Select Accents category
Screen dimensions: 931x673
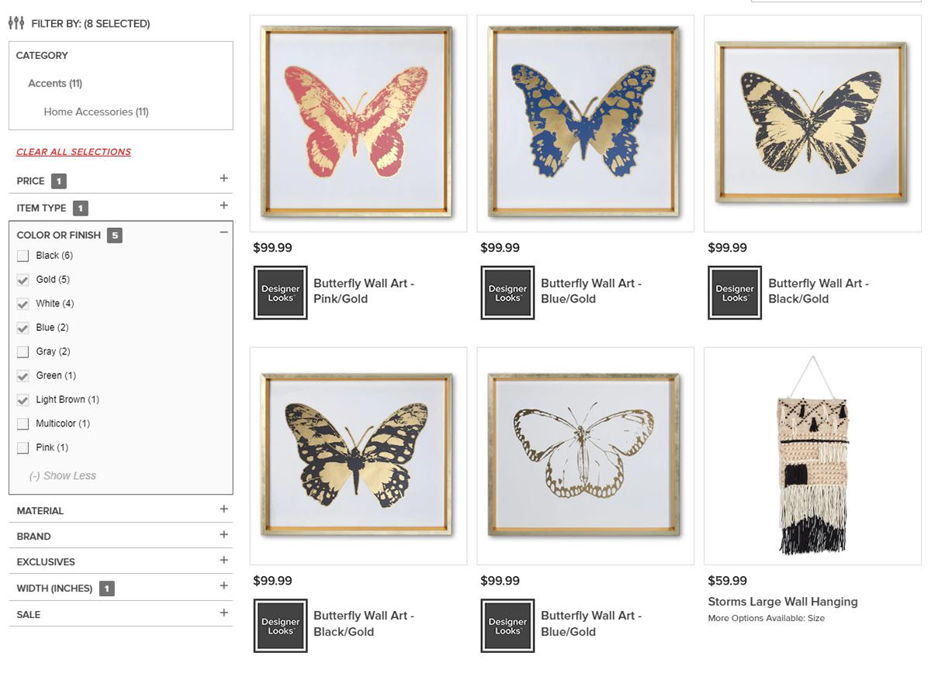pos(55,84)
